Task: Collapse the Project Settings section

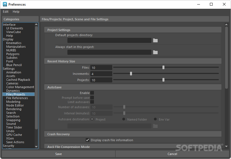Action: pyautogui.click(x=133, y=30)
